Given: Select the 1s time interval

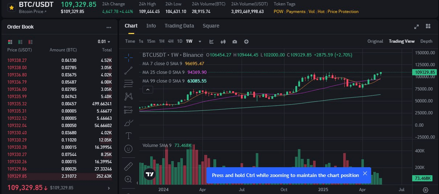Looking at the screenshot, I should 141,41.
